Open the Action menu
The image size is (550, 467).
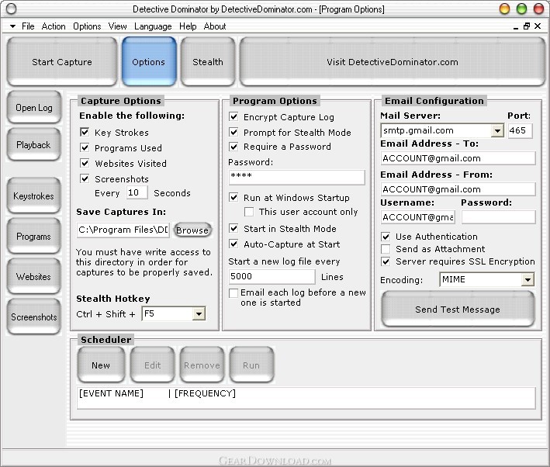[54, 26]
